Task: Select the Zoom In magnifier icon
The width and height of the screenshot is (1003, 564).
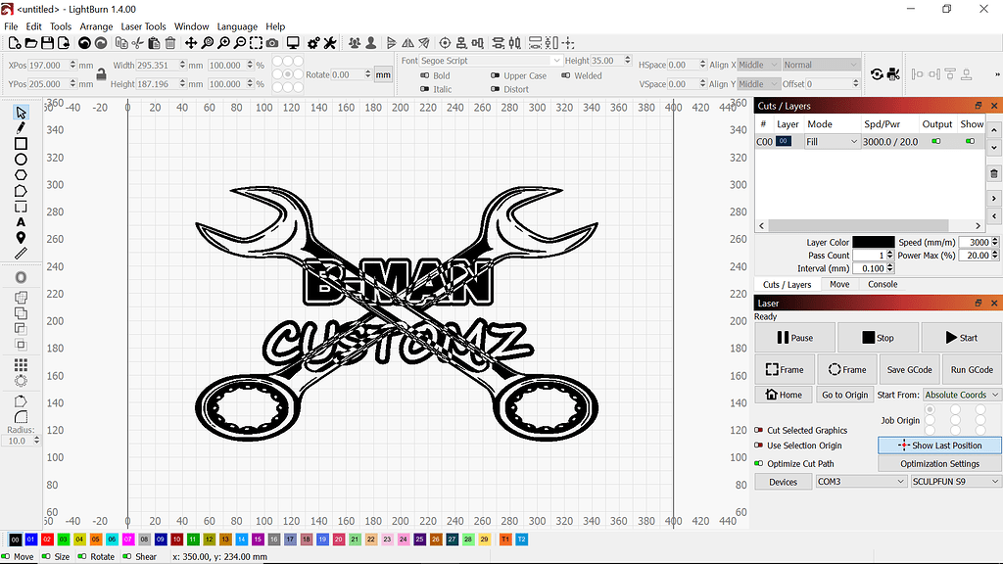Action: pos(224,43)
